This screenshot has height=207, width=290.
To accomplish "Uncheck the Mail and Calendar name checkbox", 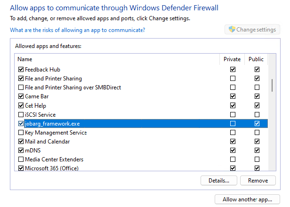I will coord(21,142).
